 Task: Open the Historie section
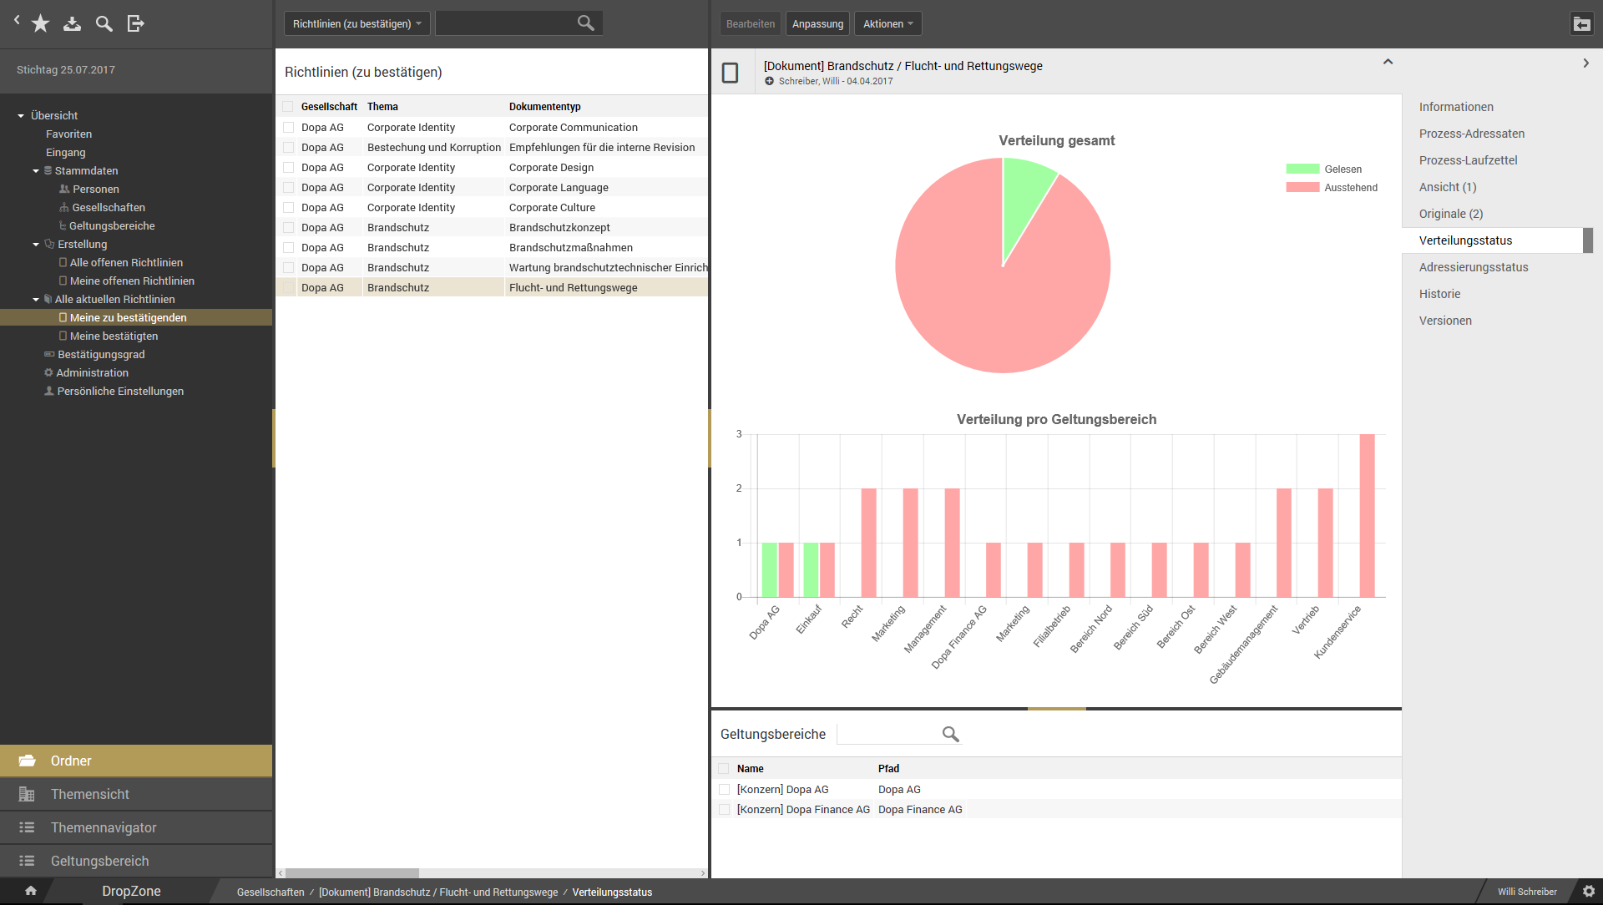[1440, 294]
